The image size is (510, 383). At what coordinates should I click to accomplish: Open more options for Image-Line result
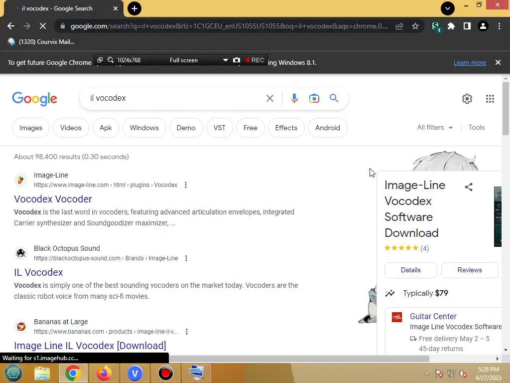tap(186, 185)
